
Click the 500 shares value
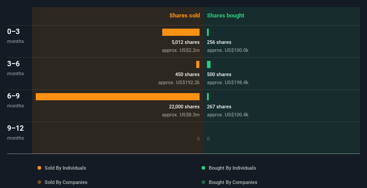click(x=219, y=74)
